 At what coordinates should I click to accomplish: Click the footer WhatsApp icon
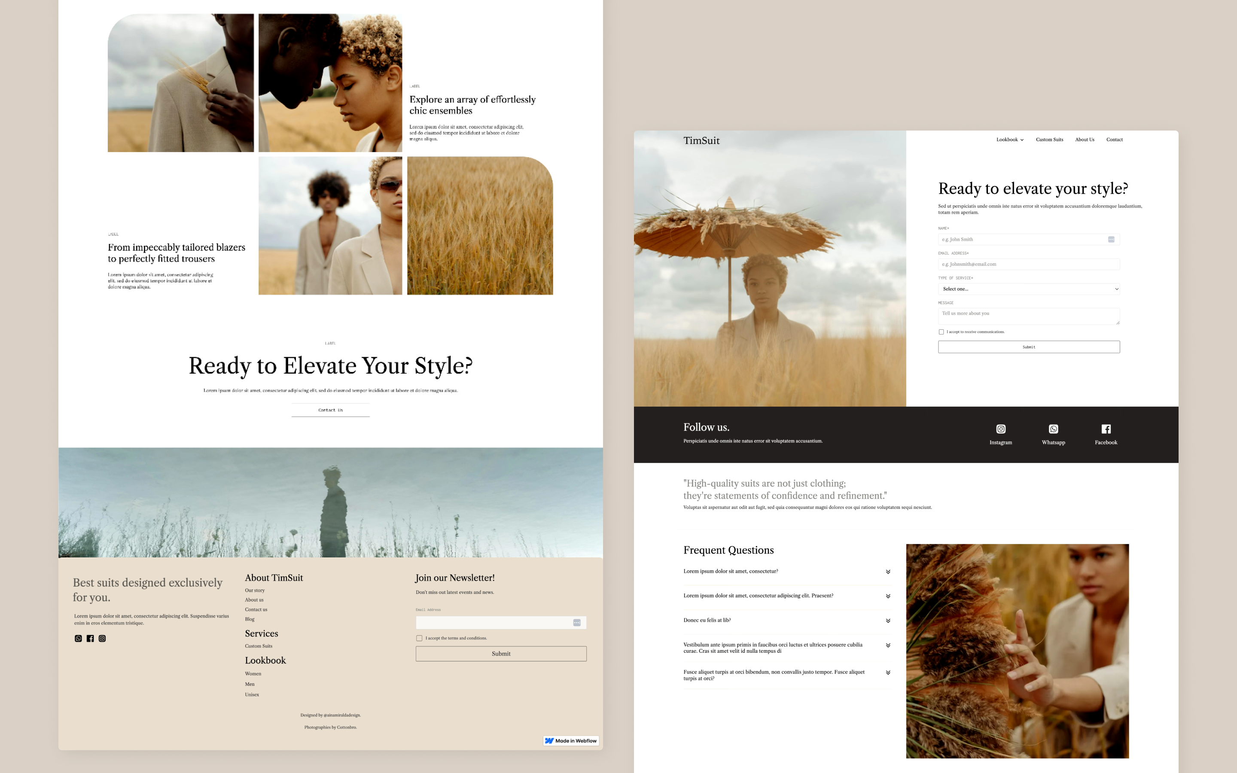coord(78,638)
